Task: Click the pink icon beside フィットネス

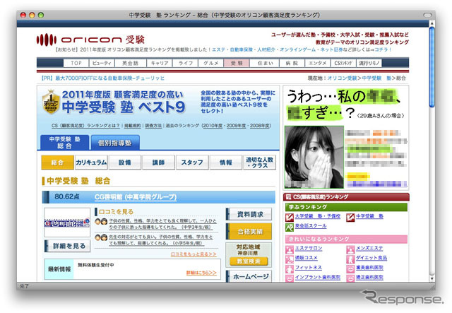Action: [x=290, y=268]
